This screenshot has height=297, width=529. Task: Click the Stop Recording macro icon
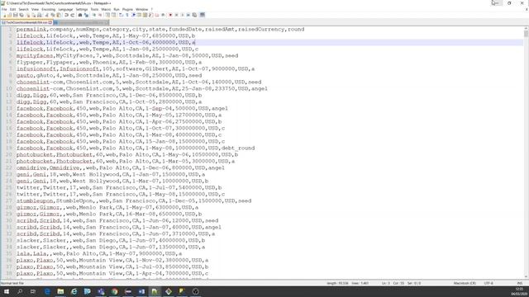(176, 15)
